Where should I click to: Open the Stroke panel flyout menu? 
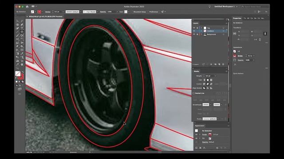coord(226,71)
